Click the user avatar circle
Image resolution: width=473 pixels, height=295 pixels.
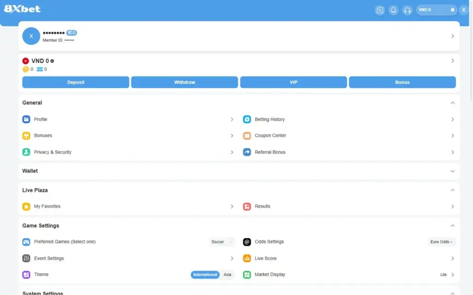[31, 36]
